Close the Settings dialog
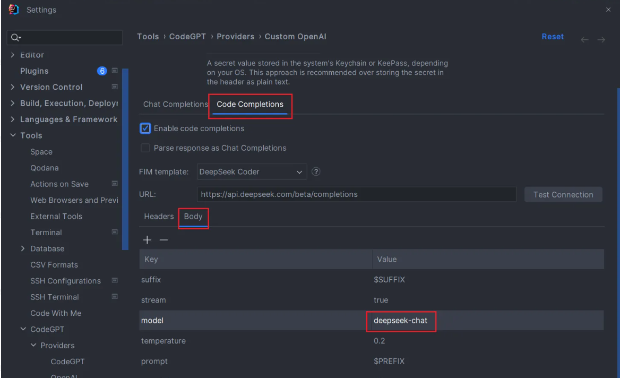The height and width of the screenshot is (378, 620). click(608, 10)
